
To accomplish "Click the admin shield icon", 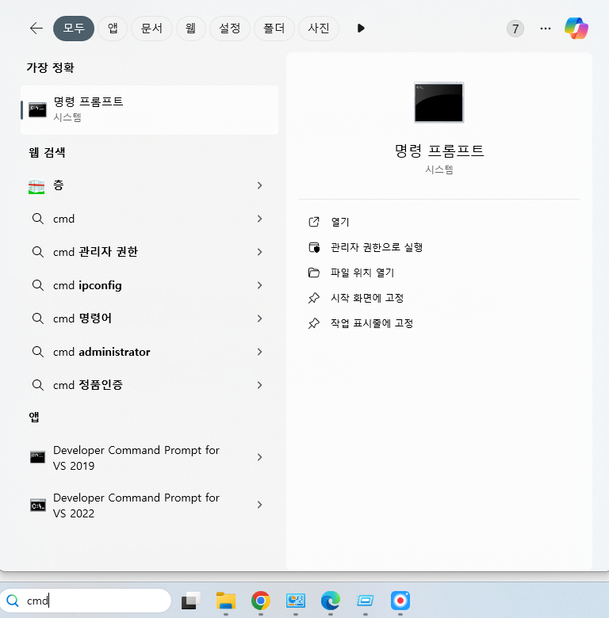I will click(314, 247).
